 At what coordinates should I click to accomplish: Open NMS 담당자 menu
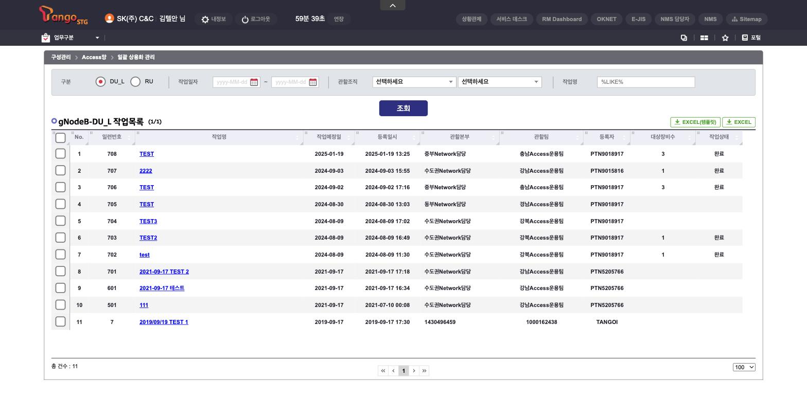[675, 19]
